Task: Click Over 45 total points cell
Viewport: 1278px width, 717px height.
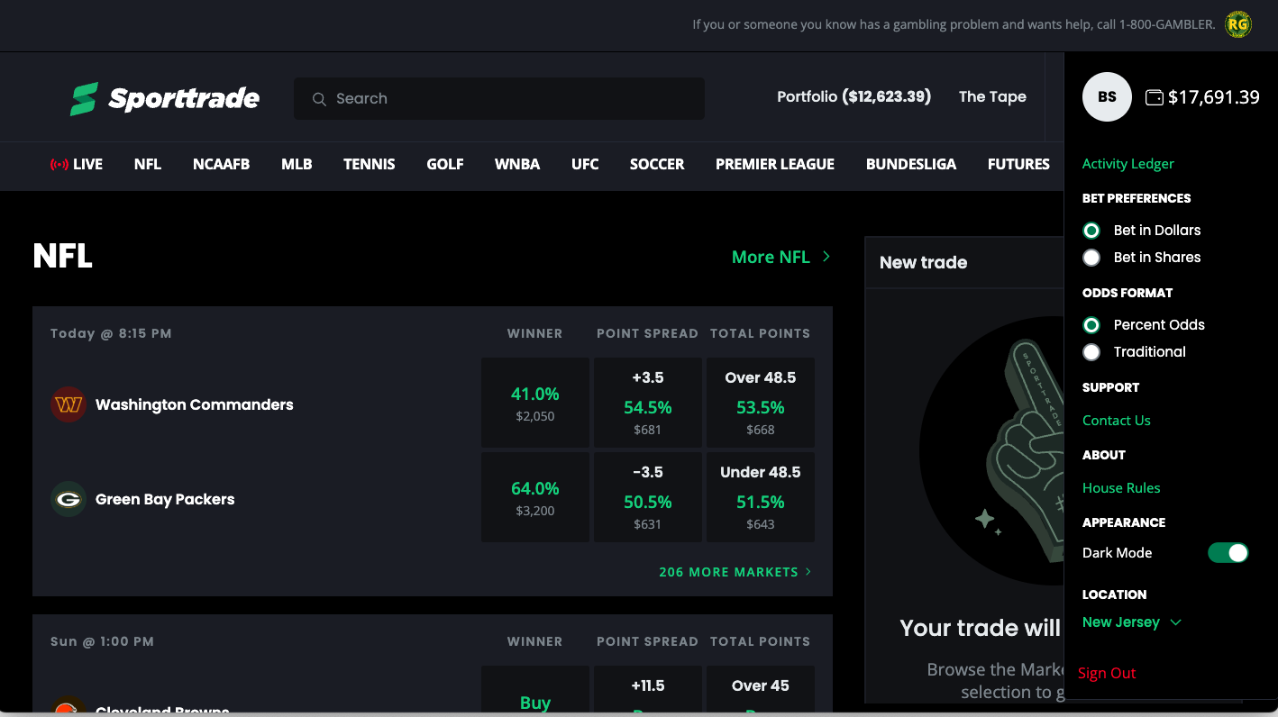Action: [761, 690]
